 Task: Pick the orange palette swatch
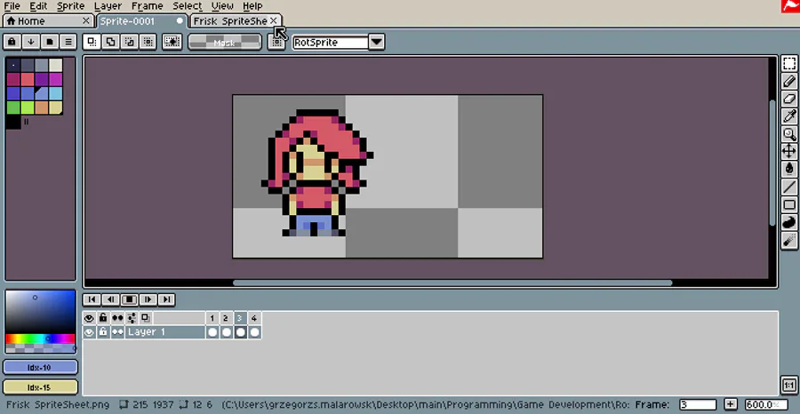(42, 107)
